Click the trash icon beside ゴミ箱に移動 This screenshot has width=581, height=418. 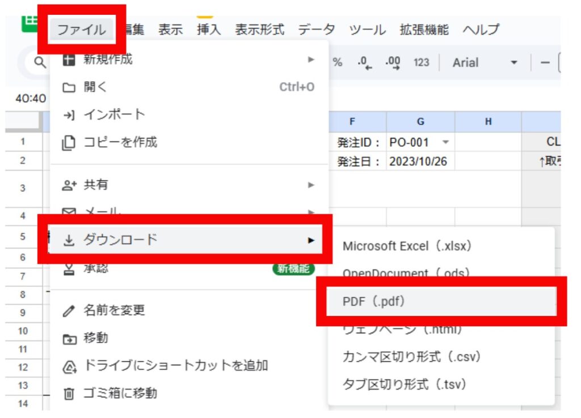point(69,393)
